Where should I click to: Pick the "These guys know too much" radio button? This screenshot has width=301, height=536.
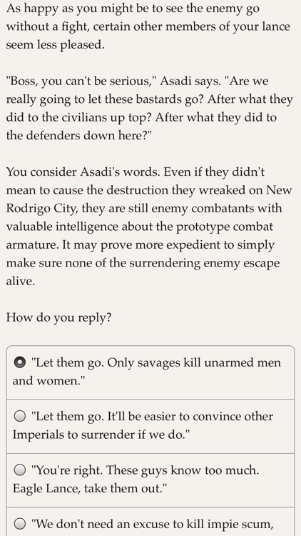pyautogui.click(x=20, y=470)
